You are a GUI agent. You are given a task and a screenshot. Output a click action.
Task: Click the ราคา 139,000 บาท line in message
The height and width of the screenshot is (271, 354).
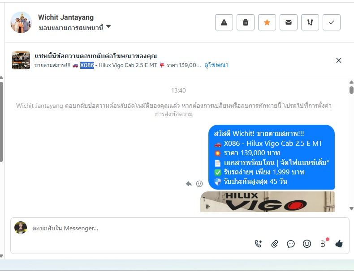pyautogui.click(x=252, y=153)
